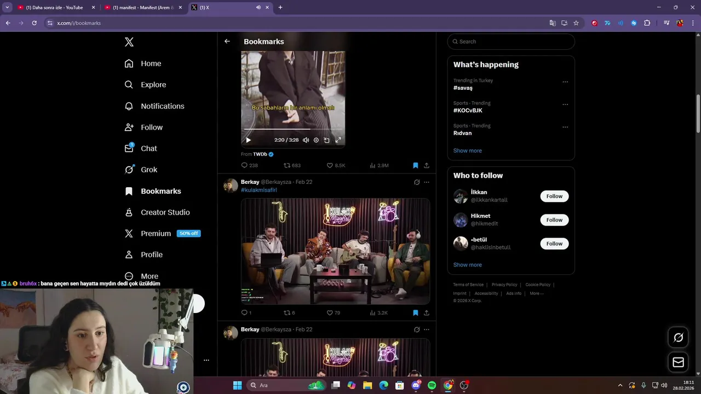Show more under What's happening
This screenshot has width=701, height=394.
468,150
